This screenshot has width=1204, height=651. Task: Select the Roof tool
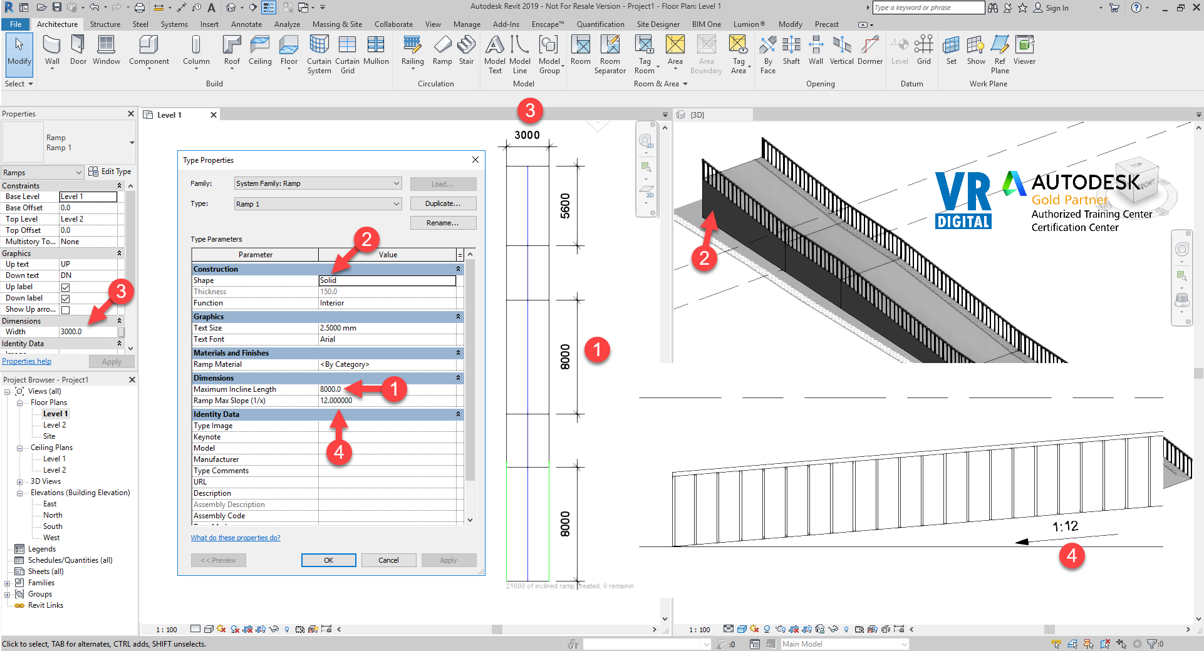(x=232, y=51)
